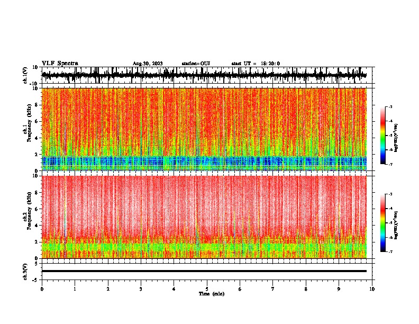Click the '8' kHz tick on ch.2 frequency axis
The image size is (419, 324).
pyautogui.click(x=37, y=193)
